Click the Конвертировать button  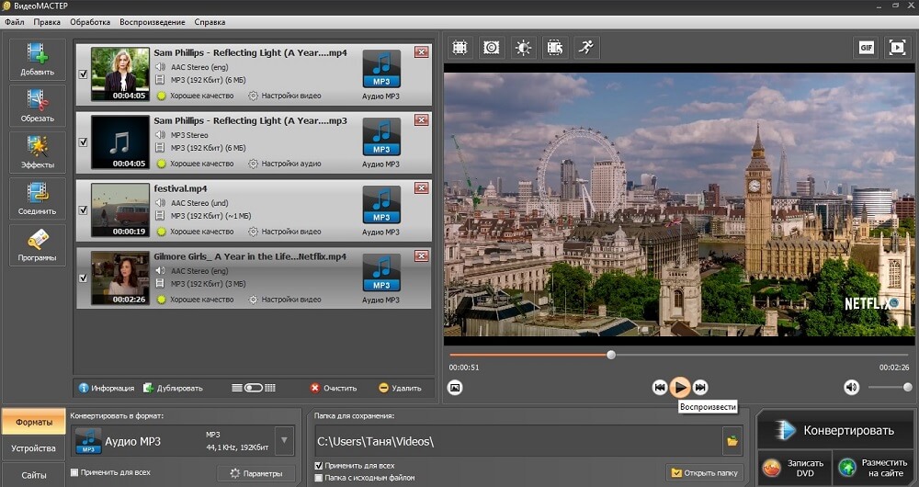point(834,430)
